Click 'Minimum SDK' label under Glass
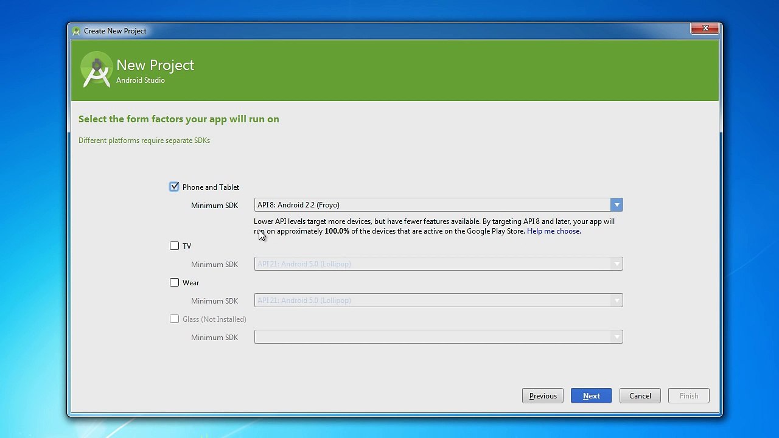The width and height of the screenshot is (779, 438). 214,338
